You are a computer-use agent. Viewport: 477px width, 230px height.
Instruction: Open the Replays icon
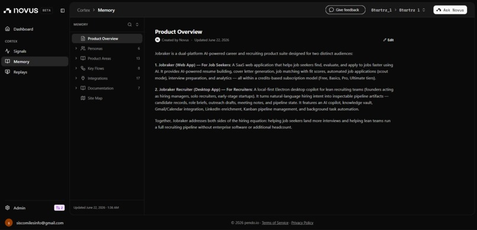pyautogui.click(x=7, y=72)
